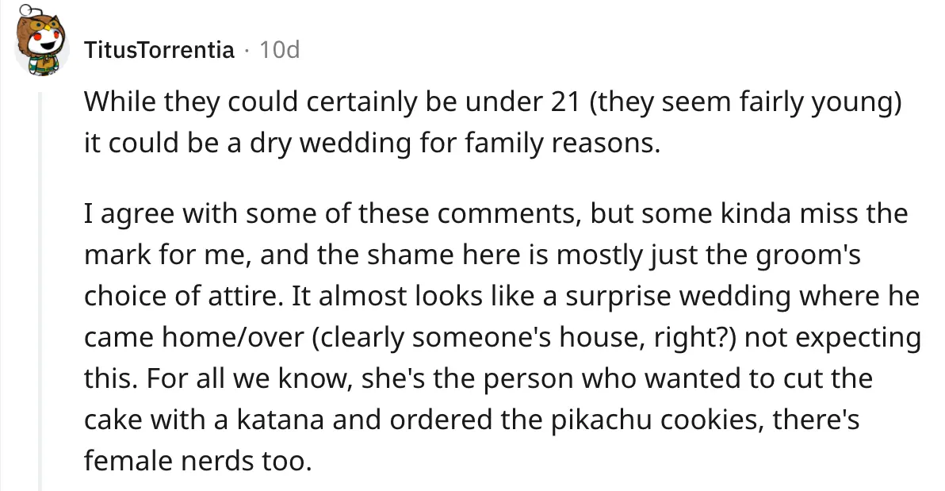The width and height of the screenshot is (945, 491).
Task: Open the TitusTorrentia user profile link
Action: [159, 51]
